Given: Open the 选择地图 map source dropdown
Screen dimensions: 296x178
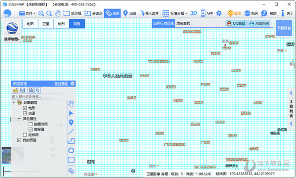Looking at the screenshot, I should pos(12,32).
